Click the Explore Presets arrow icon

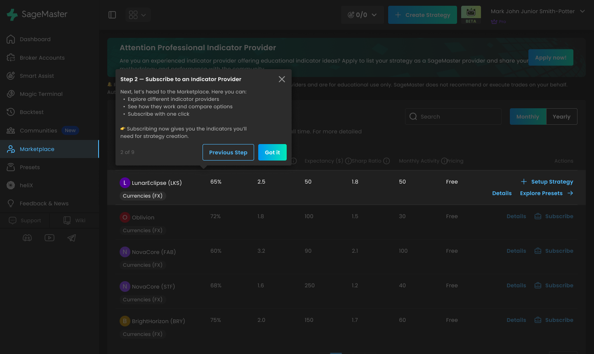tap(570, 193)
